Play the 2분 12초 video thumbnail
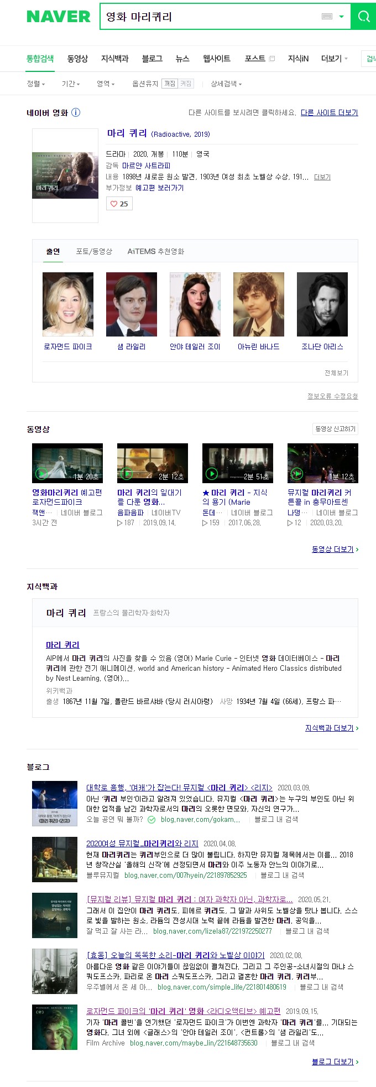Screen dimensions: 376x1087 (153, 463)
